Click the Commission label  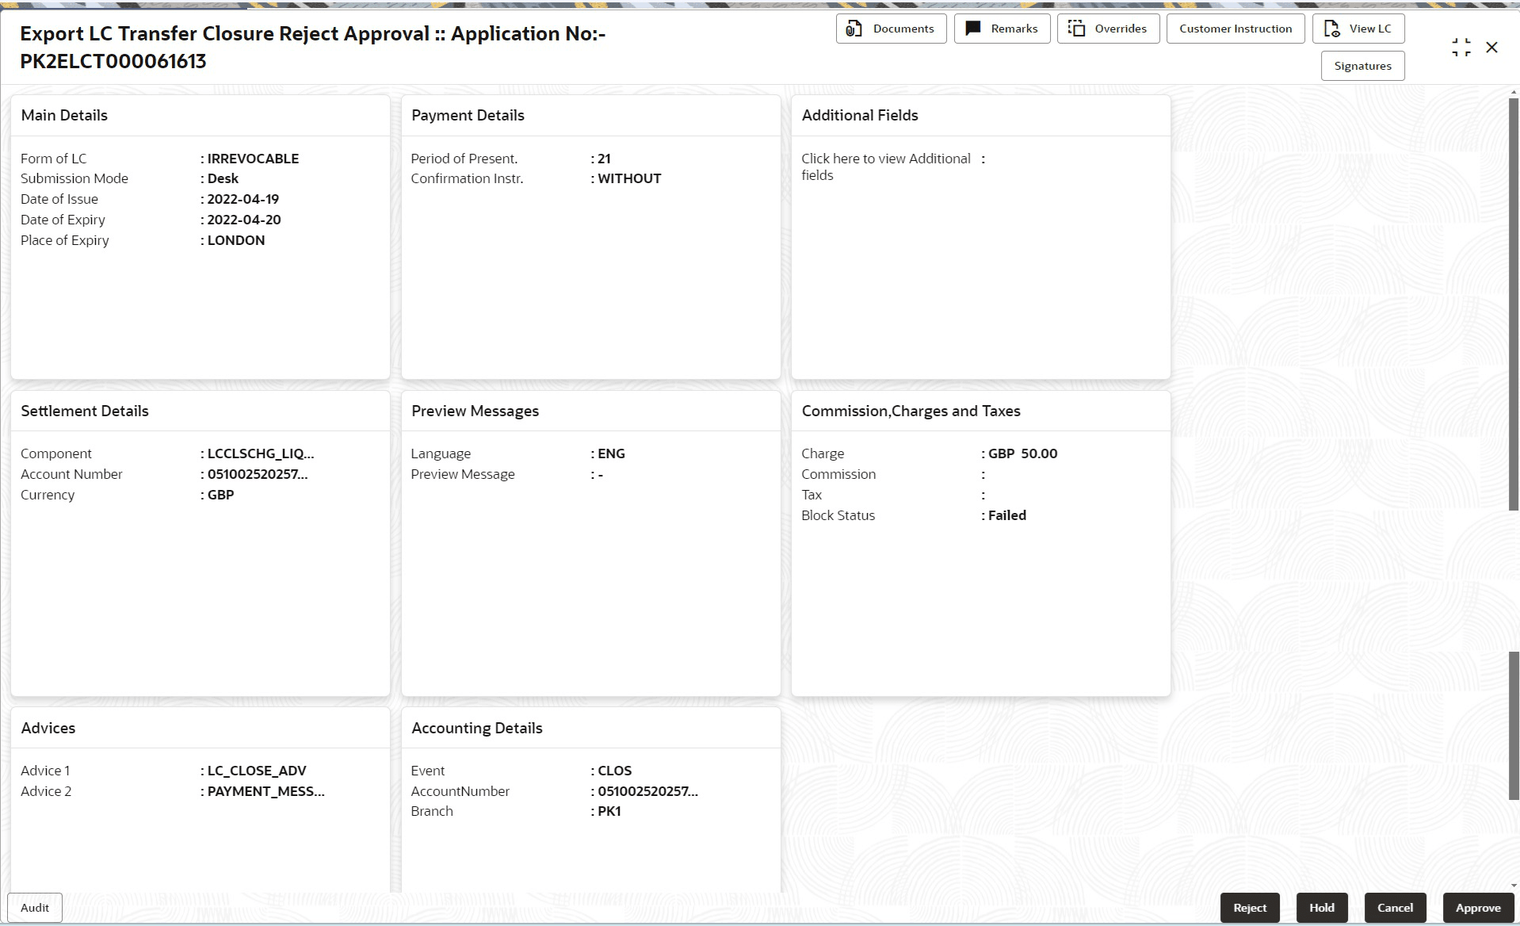838,474
